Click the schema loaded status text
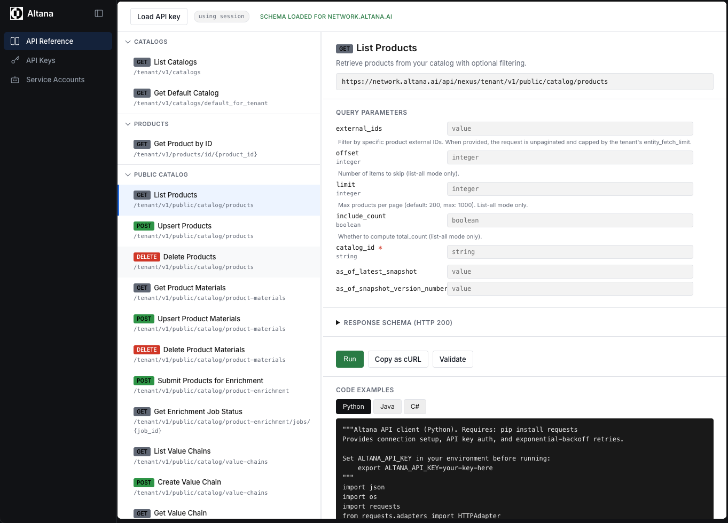The height and width of the screenshot is (523, 728). coord(326,17)
